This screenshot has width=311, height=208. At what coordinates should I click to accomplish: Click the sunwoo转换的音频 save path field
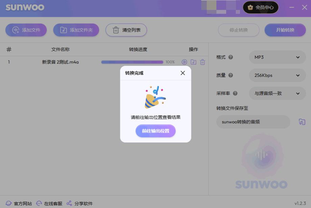click(x=253, y=122)
